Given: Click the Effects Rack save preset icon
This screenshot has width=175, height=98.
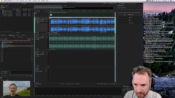Looking at the screenshot, I should pos(28,39).
